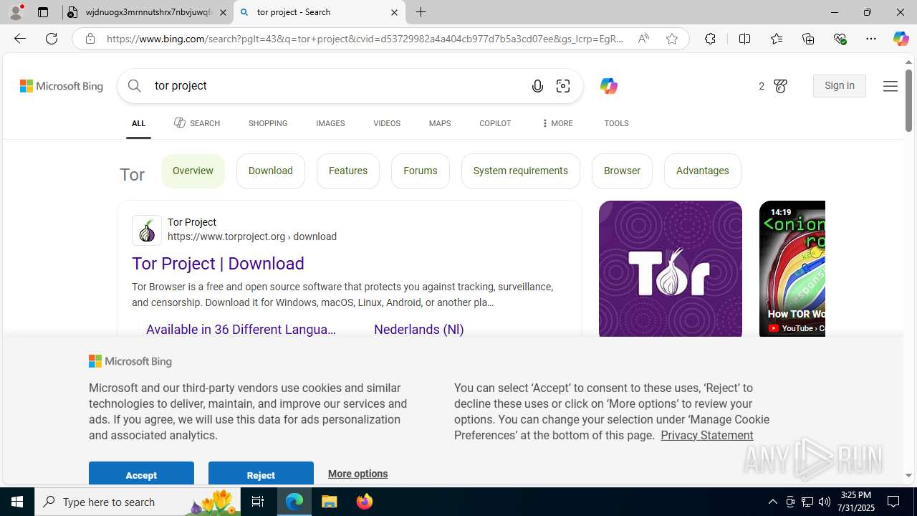Open the Copilot sidebar icon in toolbar
Screen dimensions: 917x516
[901, 39]
